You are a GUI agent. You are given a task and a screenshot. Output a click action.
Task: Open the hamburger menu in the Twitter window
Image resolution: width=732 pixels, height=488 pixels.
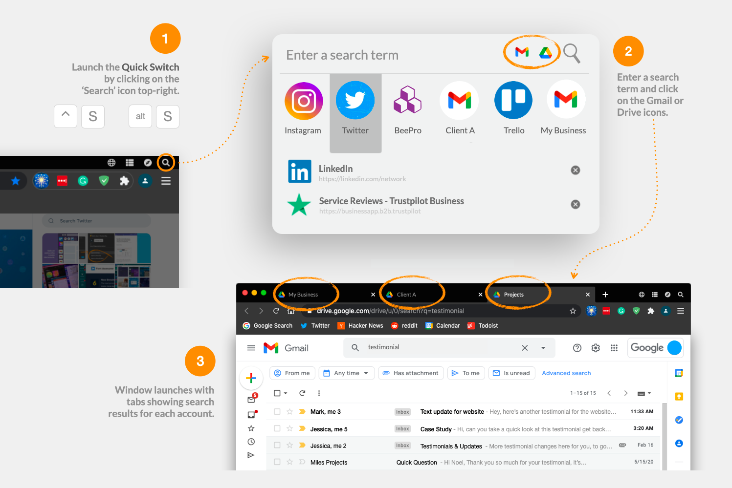[166, 181]
